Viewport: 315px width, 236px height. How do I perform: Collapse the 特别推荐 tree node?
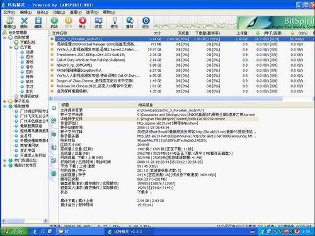[4, 106]
